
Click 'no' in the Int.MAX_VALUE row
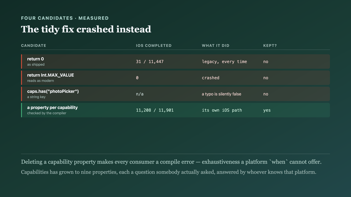[266, 78]
